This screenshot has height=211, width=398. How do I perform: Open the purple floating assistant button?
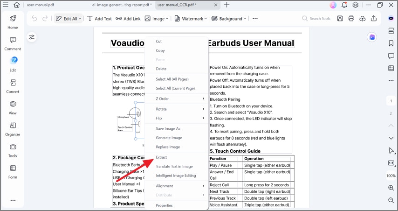(372, 37)
